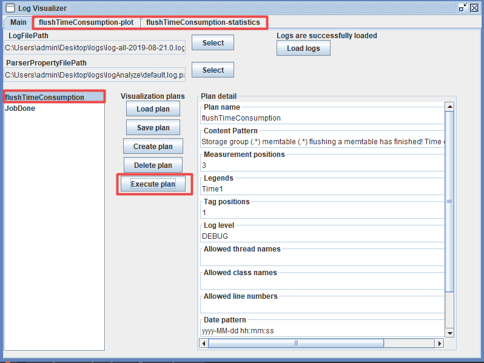Click the Load plan button

(x=153, y=109)
